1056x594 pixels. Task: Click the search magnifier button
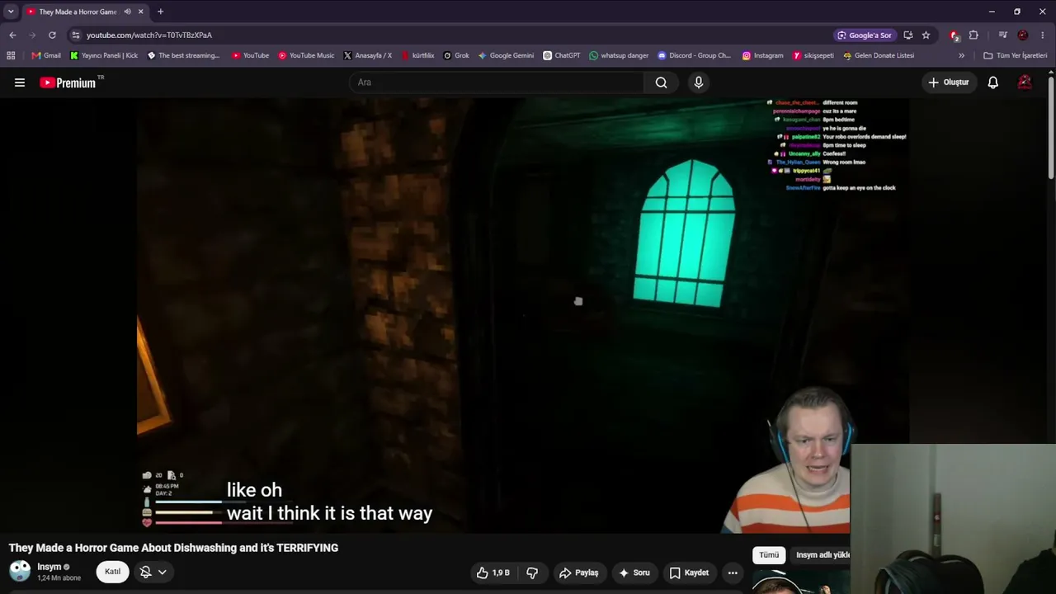661,82
